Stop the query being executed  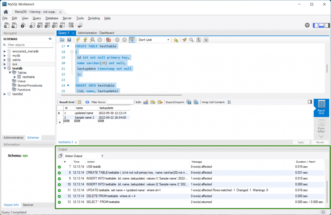click(100, 40)
